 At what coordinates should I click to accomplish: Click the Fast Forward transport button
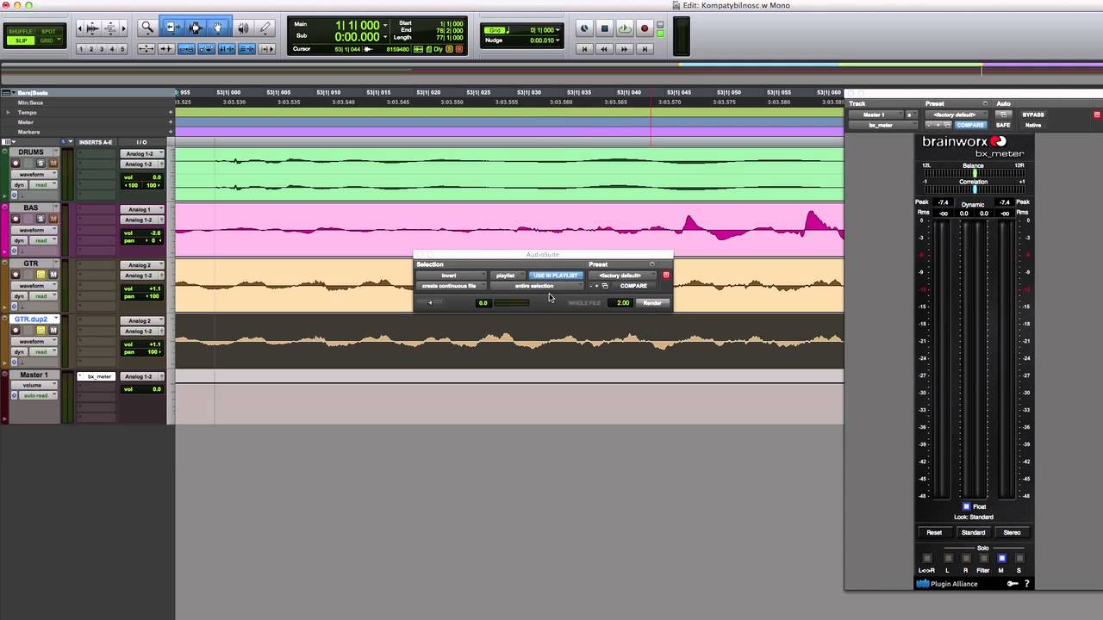tap(625, 49)
